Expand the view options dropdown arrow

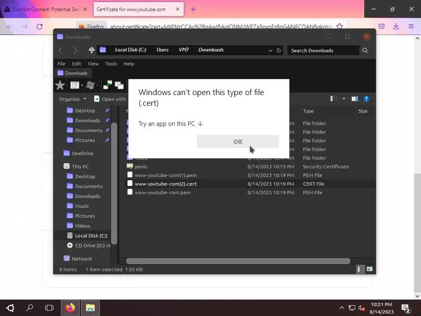pos(344,99)
